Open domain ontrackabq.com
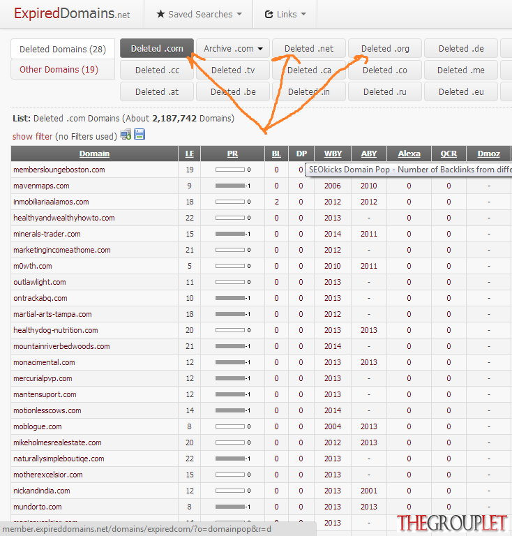The image size is (512, 536). tap(40, 298)
